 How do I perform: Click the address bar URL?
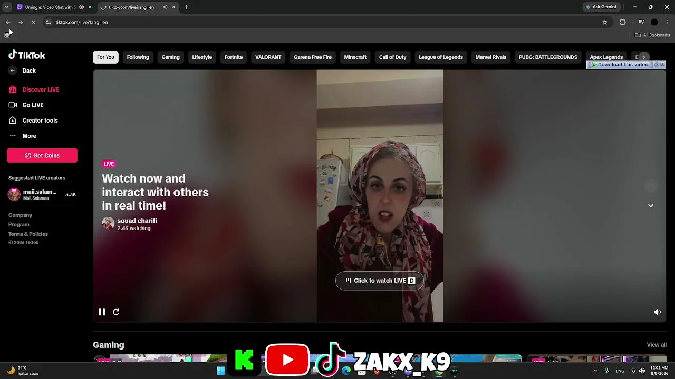pyautogui.click(x=82, y=22)
